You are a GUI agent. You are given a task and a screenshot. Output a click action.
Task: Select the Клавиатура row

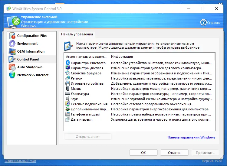pyautogui.click(x=139, y=94)
